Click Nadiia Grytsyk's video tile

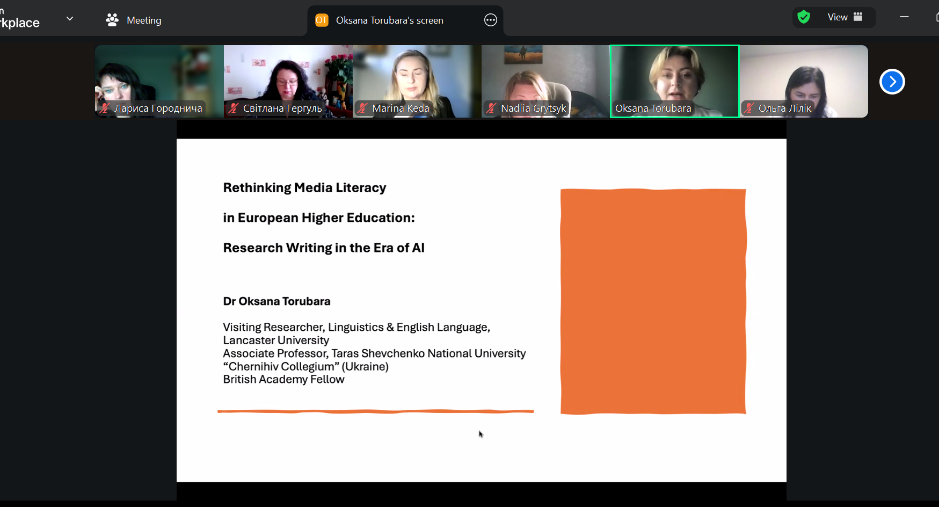click(545, 75)
